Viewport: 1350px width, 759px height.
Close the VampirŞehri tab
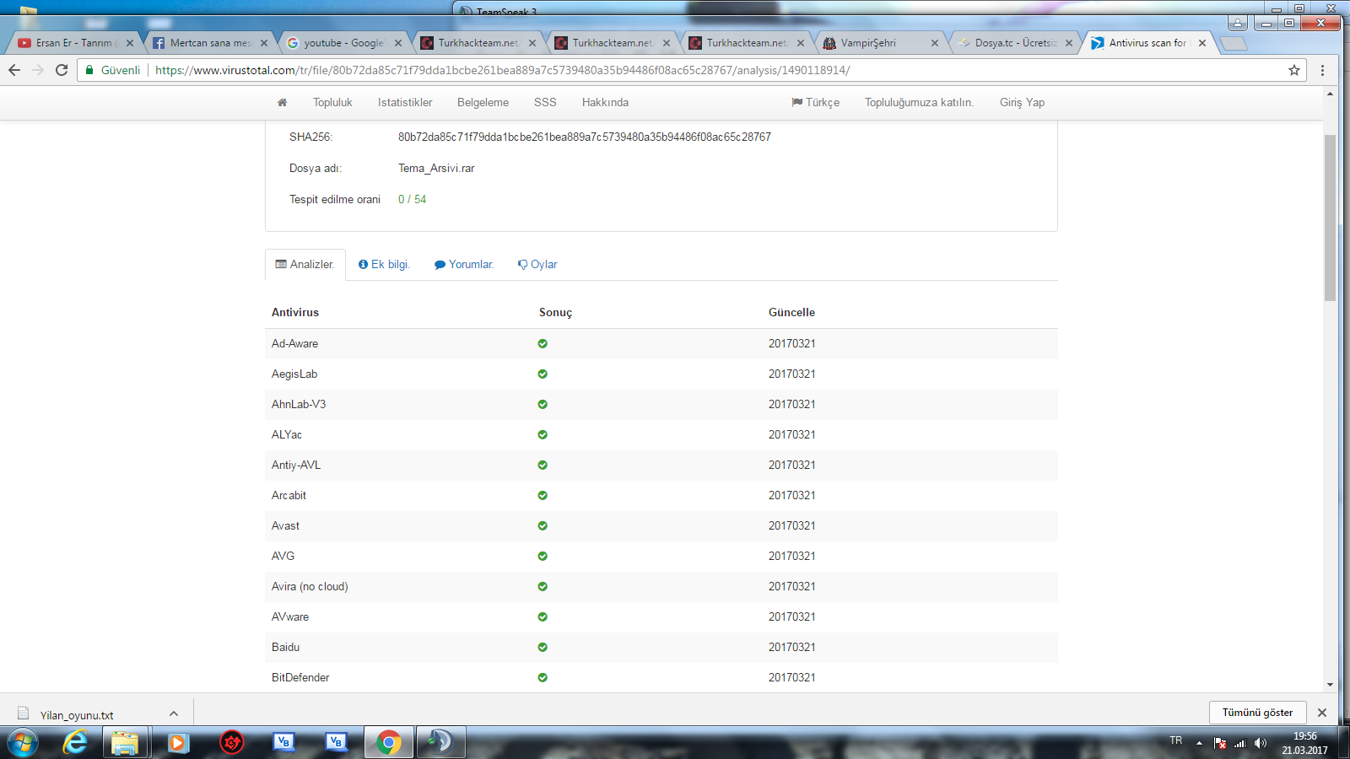(935, 43)
